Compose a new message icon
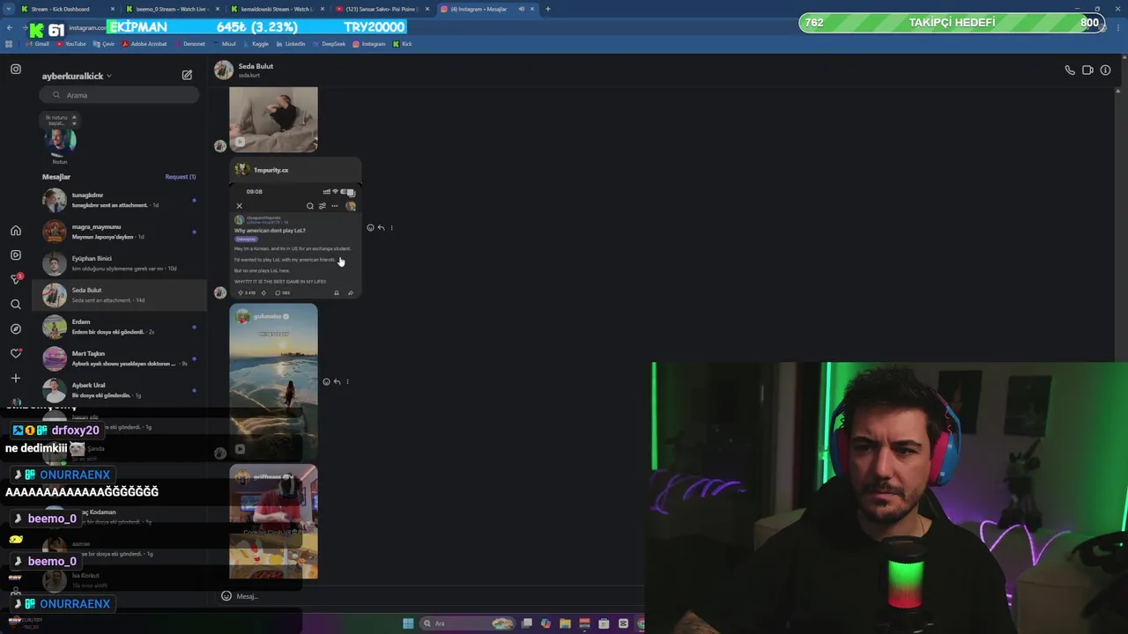This screenshot has width=1128, height=634. [x=187, y=76]
